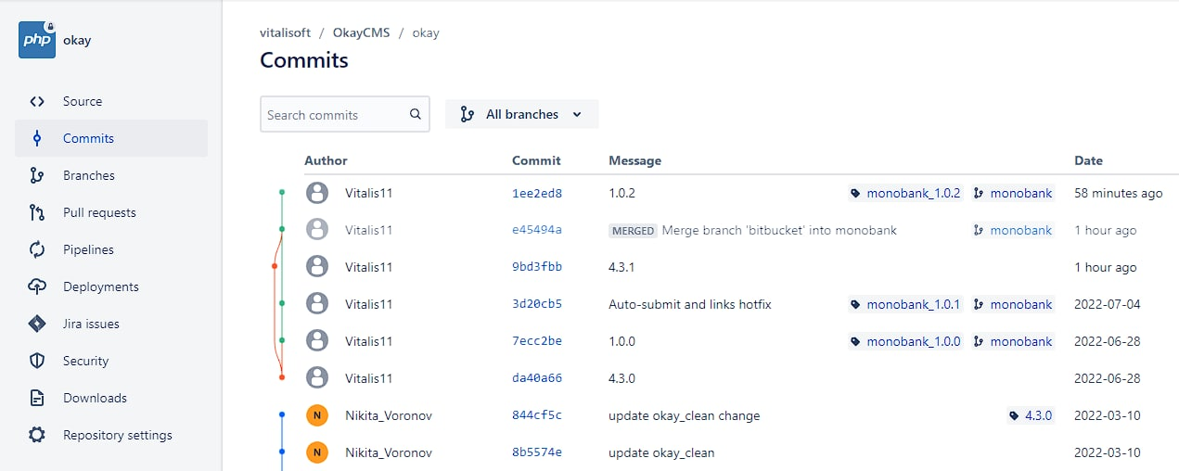Viewport: 1179px width, 471px height.
Task: Click the php okay repository logo
Action: coord(37,40)
